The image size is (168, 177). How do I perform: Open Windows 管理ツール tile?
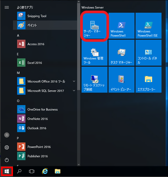[94, 53]
